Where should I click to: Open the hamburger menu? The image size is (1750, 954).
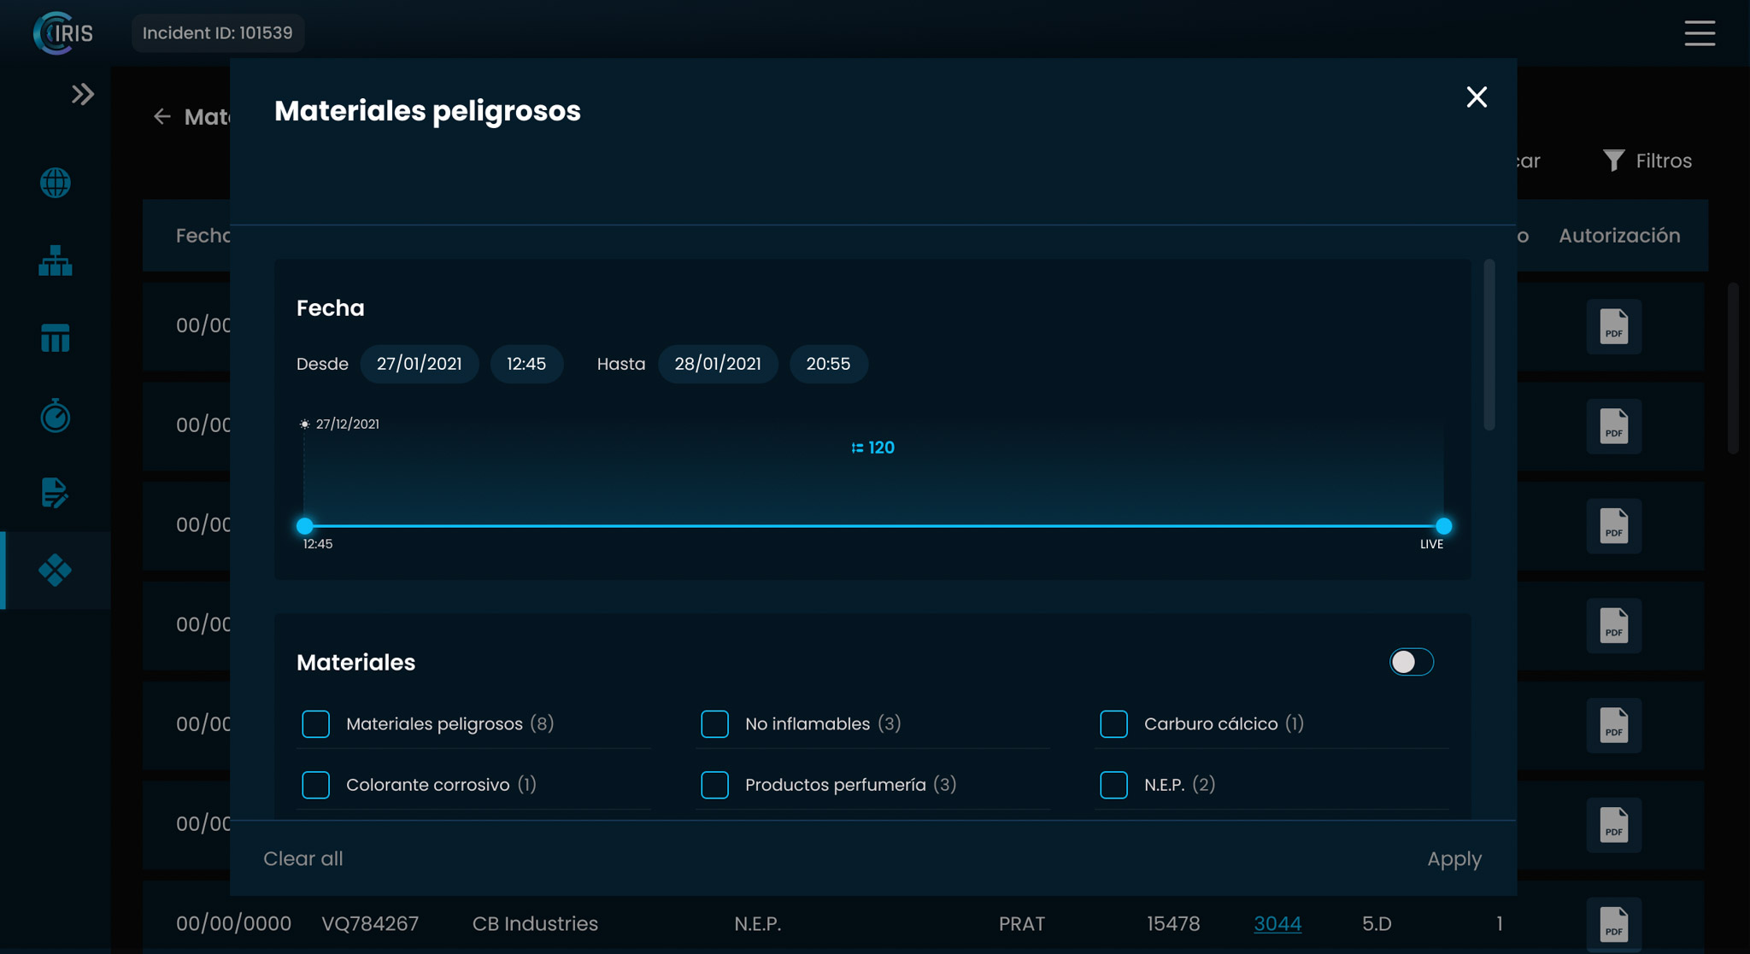(1700, 33)
